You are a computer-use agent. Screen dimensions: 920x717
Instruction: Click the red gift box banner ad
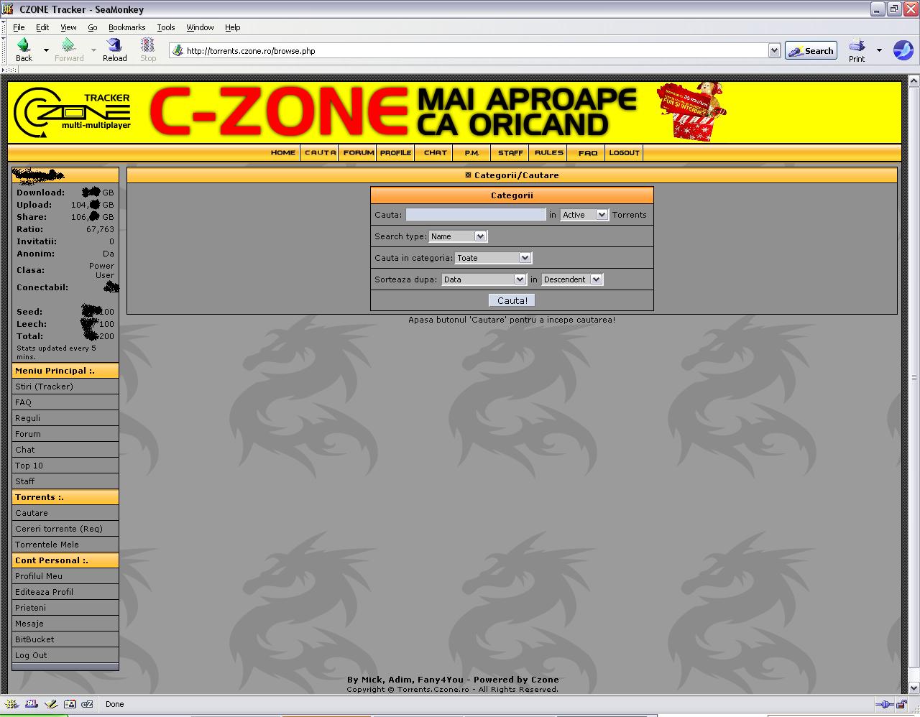[691, 110]
